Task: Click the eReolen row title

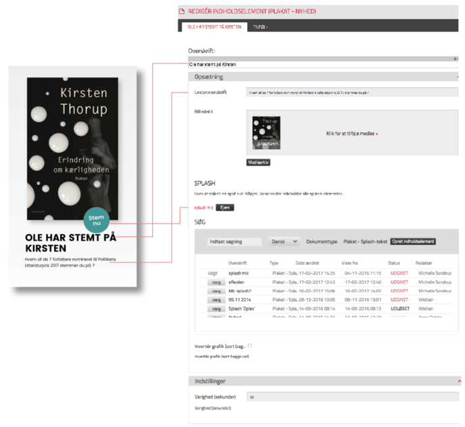Action: pos(237,282)
